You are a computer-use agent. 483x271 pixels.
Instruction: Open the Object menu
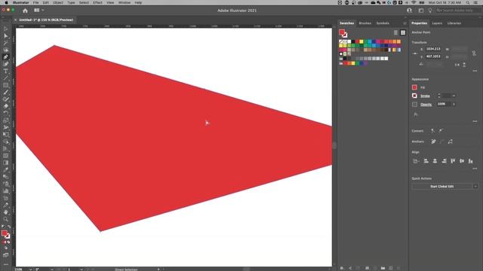click(58, 2)
